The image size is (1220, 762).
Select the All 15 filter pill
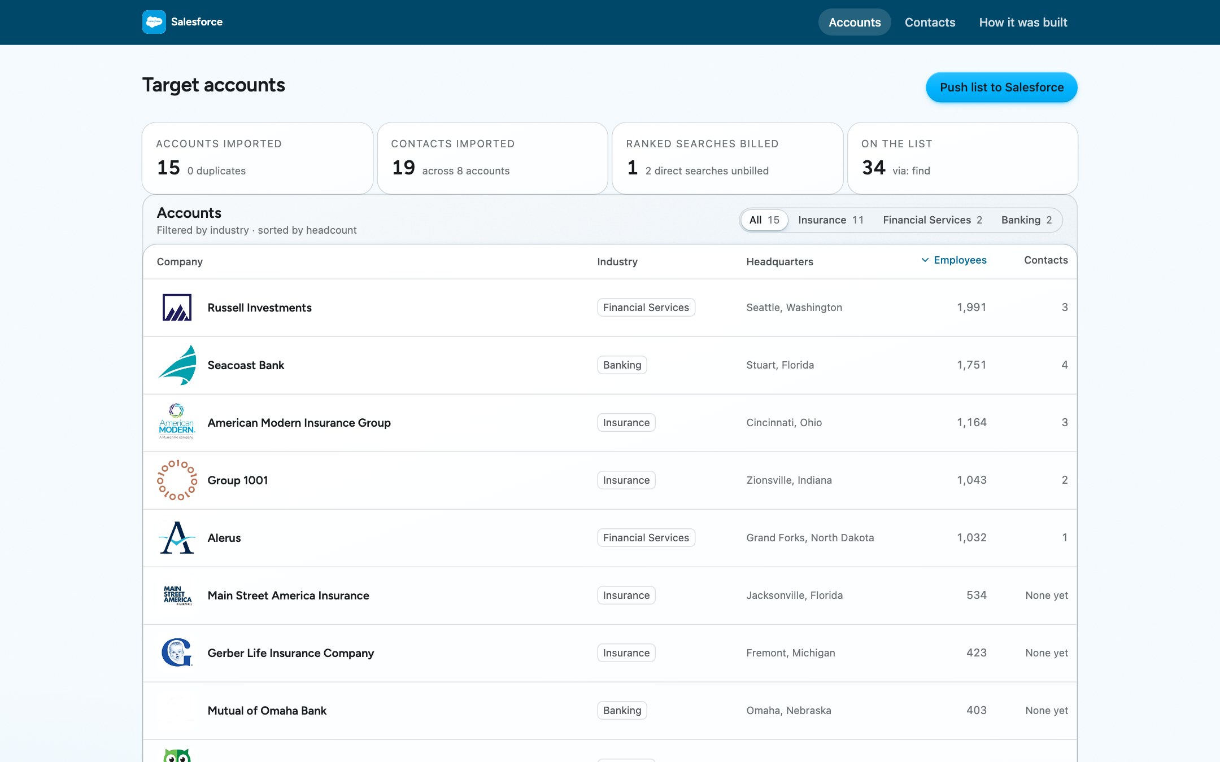tap(764, 220)
